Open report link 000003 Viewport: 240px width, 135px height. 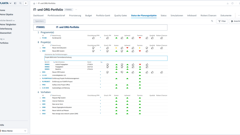click(47, 64)
